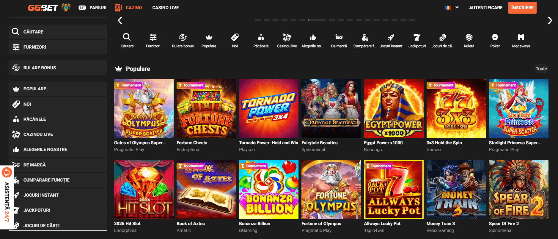Open FURNIZORI in the left sidebar
558x239 pixels.
[x=58, y=47]
